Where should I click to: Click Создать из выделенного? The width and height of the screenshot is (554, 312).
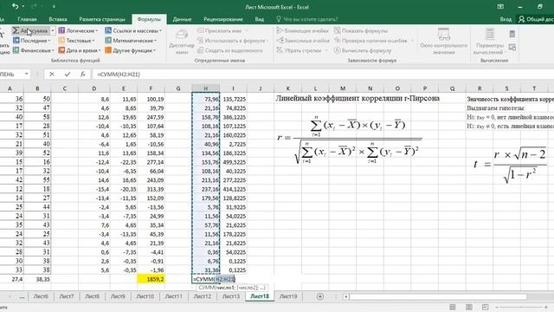click(x=230, y=50)
